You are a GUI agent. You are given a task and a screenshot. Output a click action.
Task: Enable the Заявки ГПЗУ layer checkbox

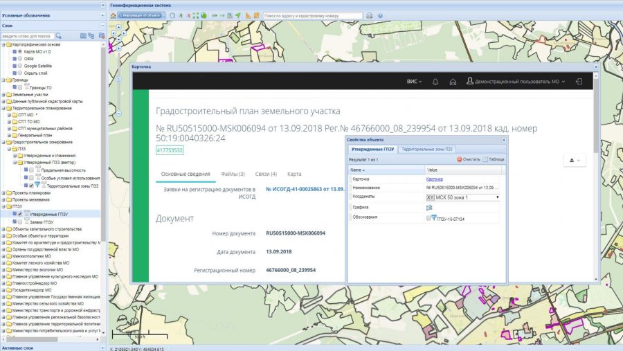point(20,222)
